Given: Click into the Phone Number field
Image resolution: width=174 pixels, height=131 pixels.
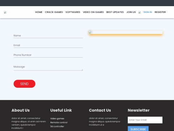Looking at the screenshot, I should [x=48, y=55].
